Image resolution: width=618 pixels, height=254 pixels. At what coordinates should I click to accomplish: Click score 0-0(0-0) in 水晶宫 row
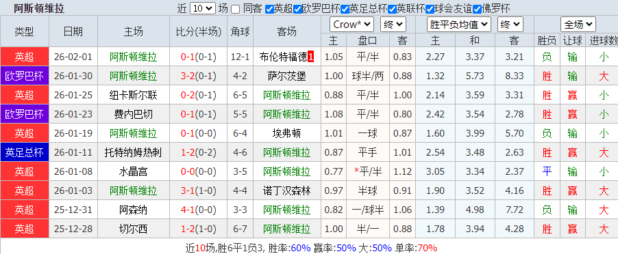pyautogui.click(x=199, y=171)
